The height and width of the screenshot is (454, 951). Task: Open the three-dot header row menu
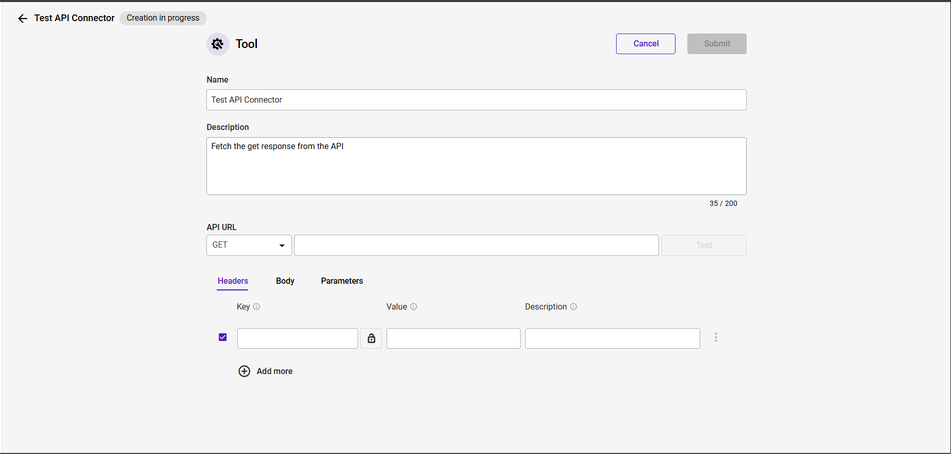point(716,337)
